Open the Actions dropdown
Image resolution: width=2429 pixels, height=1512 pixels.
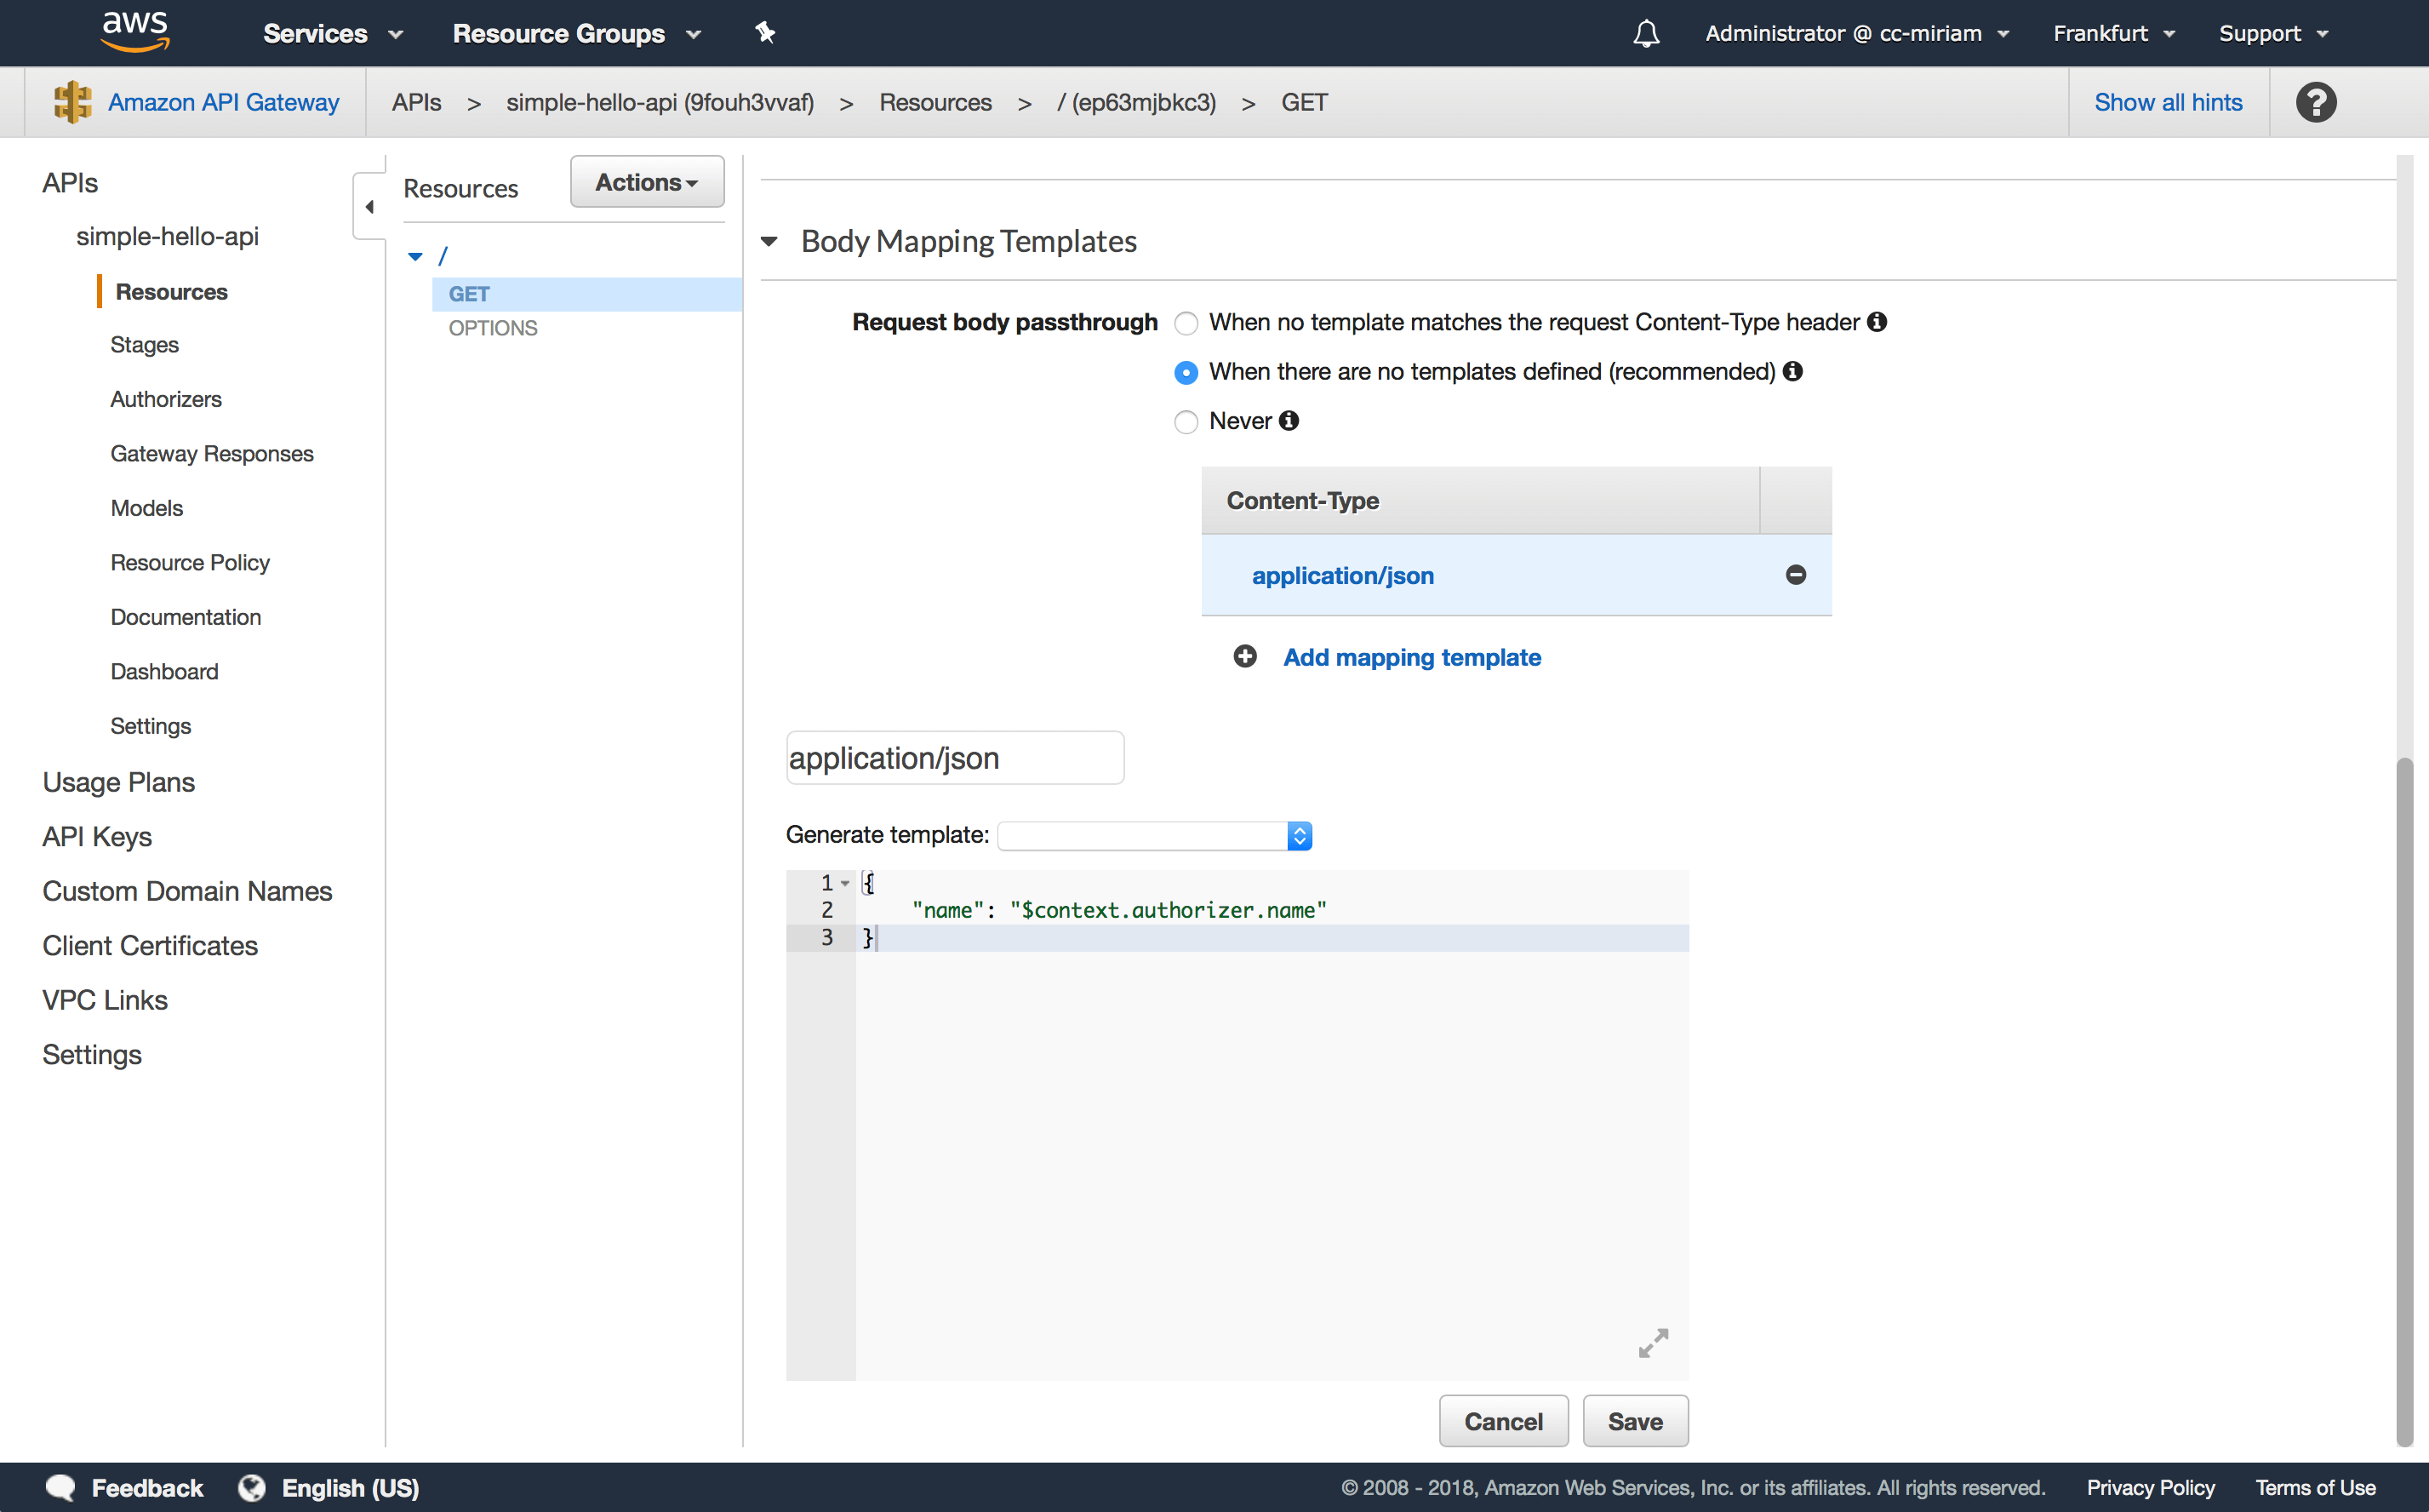click(x=647, y=182)
